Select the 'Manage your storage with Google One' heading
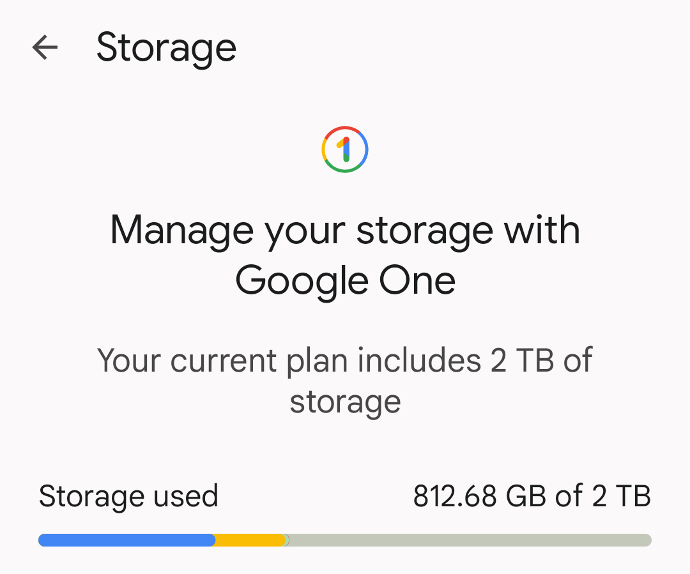Screen dimensions: 690x574 (x=345, y=255)
